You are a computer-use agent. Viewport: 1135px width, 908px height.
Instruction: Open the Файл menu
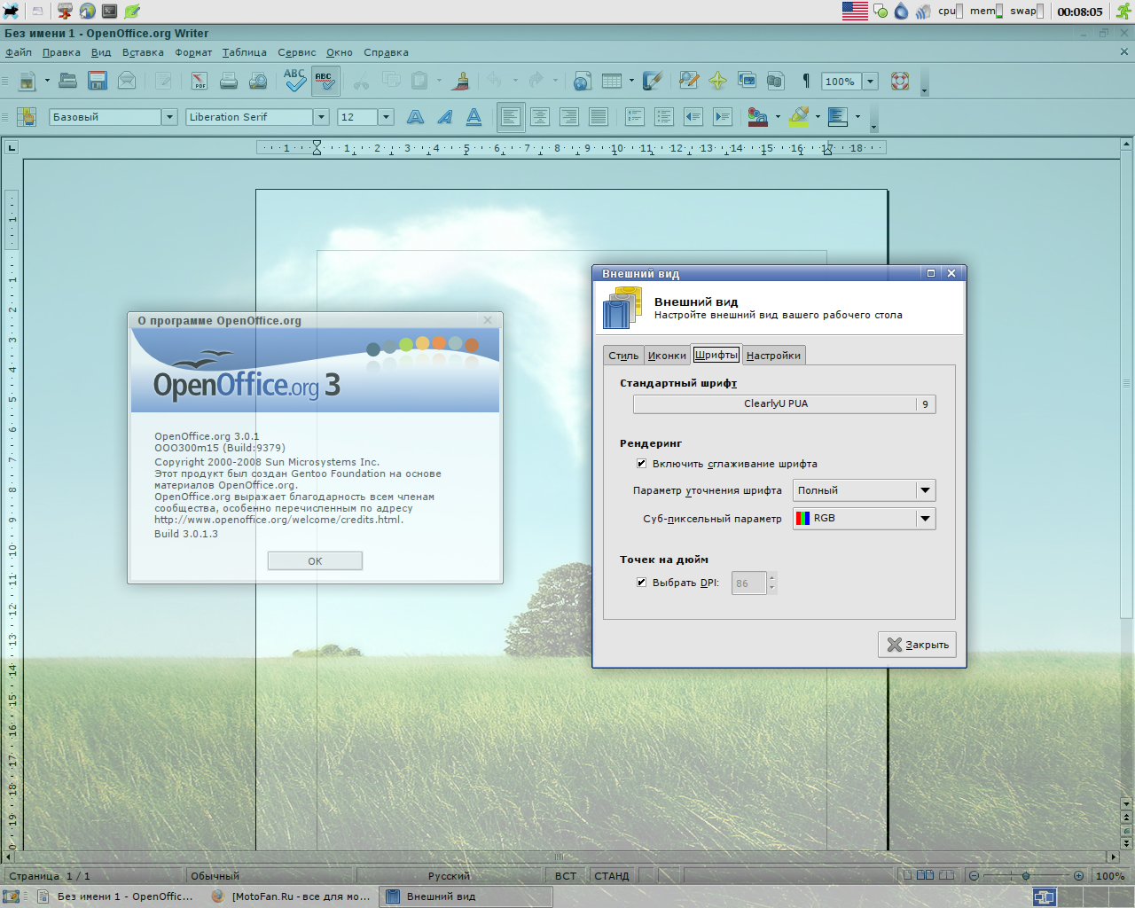coord(19,52)
